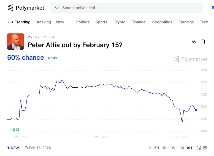Switch to the Crypto category tab
Viewport: 214px width, 156px height.
coord(119,22)
